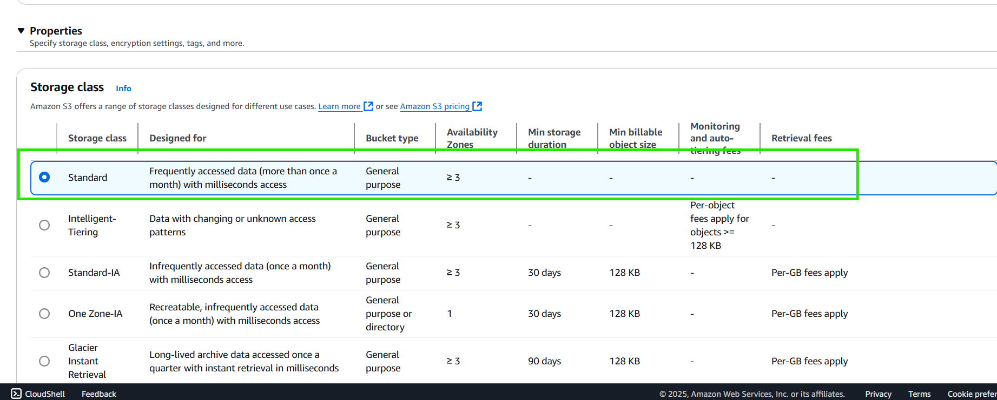Open the Storage class Info link

click(x=123, y=89)
